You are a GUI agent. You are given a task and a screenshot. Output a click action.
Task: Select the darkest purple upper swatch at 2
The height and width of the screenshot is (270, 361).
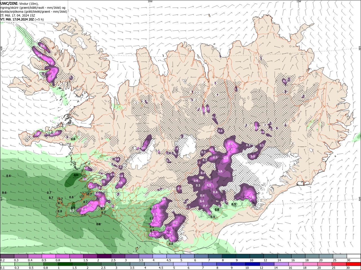[x=104, y=256]
